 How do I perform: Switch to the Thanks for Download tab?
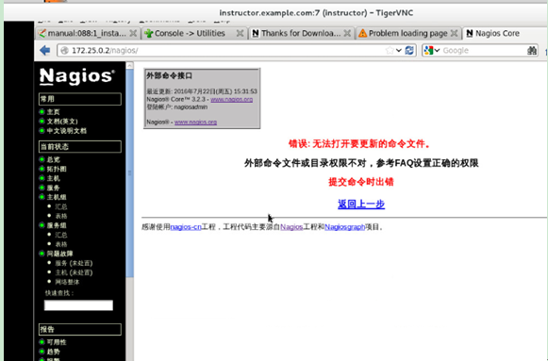tap(301, 33)
